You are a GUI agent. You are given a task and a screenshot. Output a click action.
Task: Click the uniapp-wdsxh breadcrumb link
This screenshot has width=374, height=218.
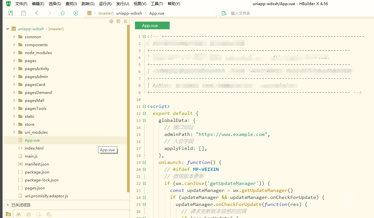[x=129, y=13]
